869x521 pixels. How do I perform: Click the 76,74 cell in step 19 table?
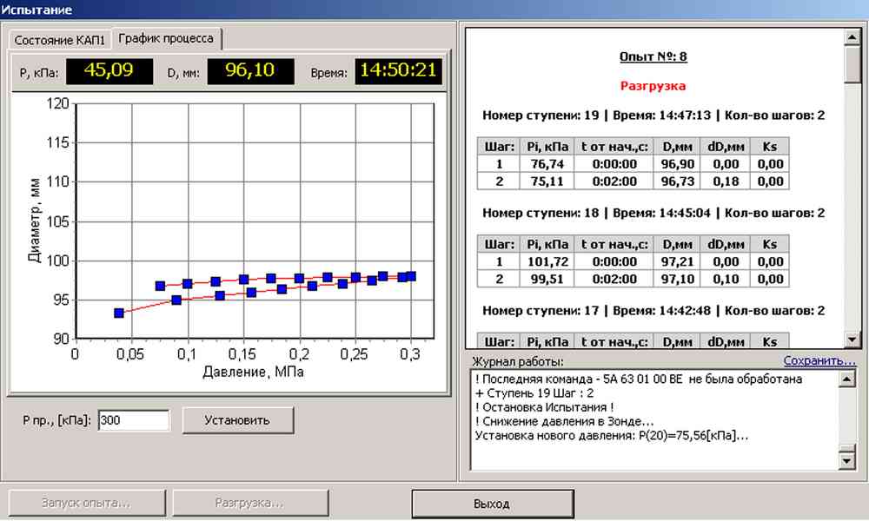(x=546, y=164)
